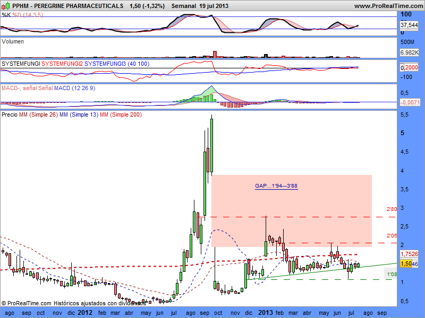Viewport: 425px width, 318px height.
Task: Click the 2'06 resistance level label
Action: click(x=392, y=236)
